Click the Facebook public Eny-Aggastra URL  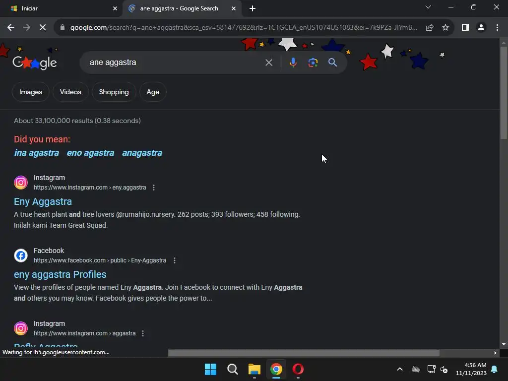(x=100, y=260)
